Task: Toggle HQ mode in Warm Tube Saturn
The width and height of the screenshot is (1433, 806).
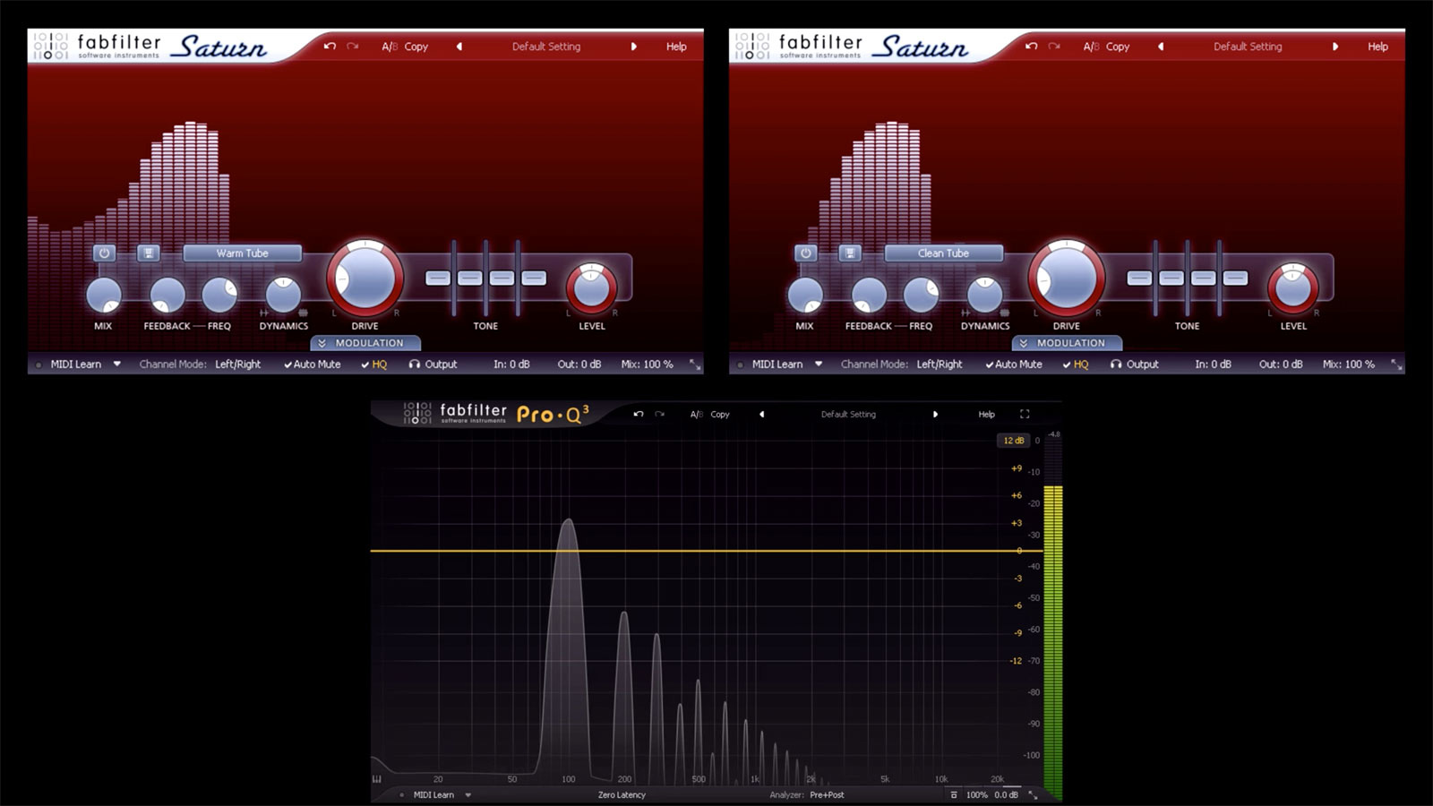Action: (374, 364)
